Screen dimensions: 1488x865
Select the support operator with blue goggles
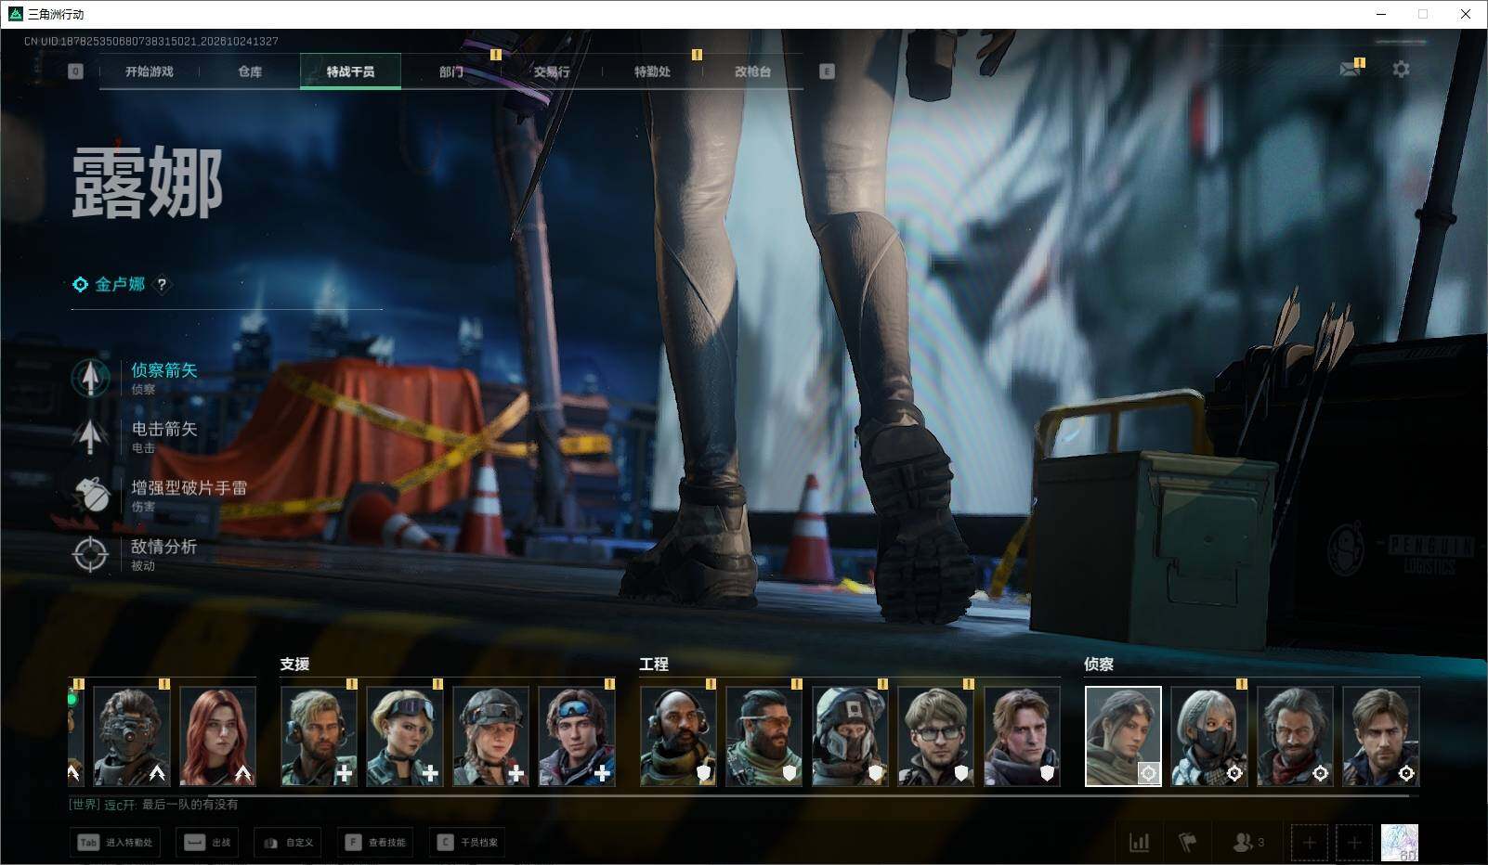[577, 736]
